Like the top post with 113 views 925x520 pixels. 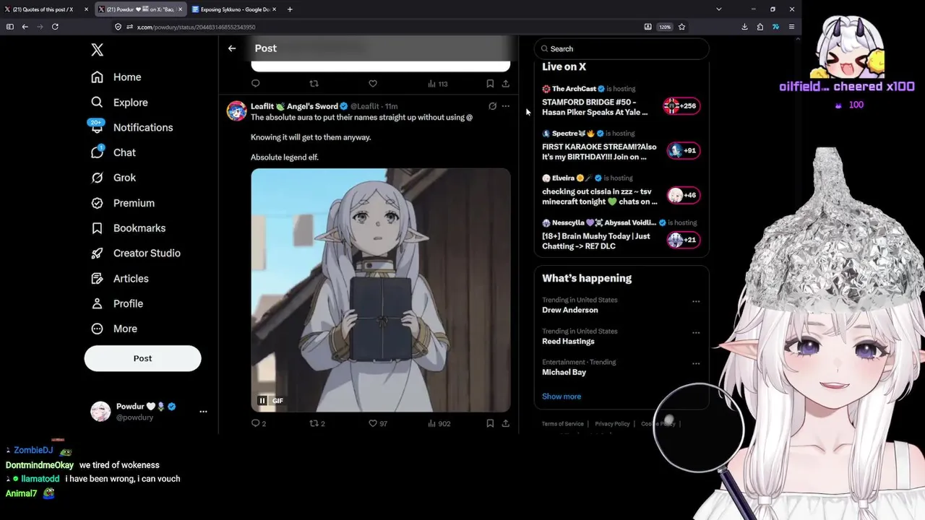tap(373, 84)
